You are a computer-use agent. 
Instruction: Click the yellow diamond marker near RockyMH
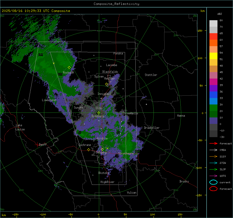click(69, 68)
